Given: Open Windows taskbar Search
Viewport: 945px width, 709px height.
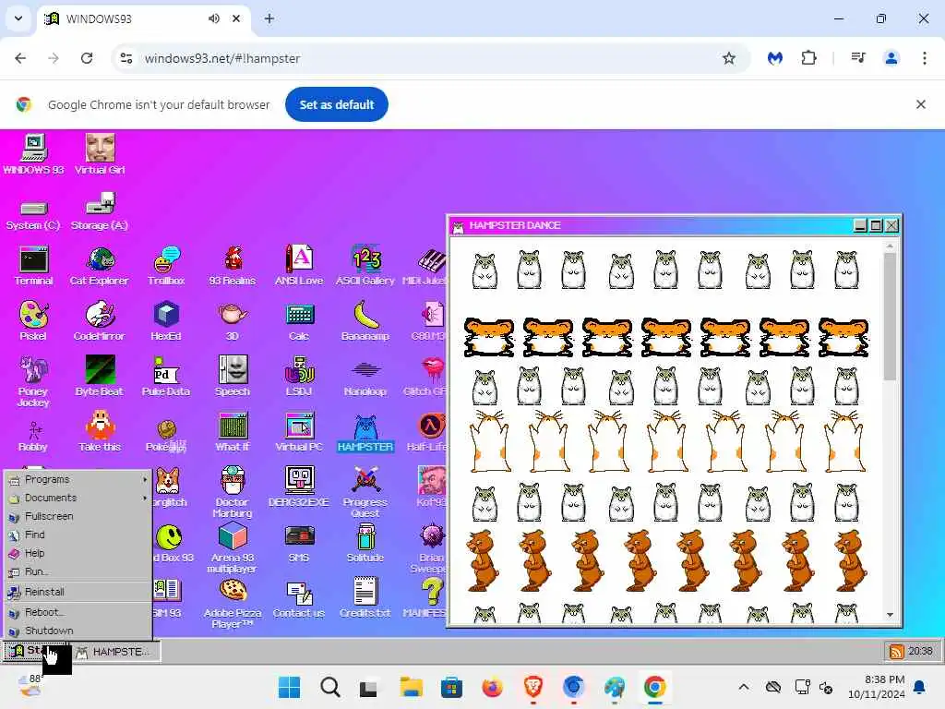Looking at the screenshot, I should tap(329, 687).
